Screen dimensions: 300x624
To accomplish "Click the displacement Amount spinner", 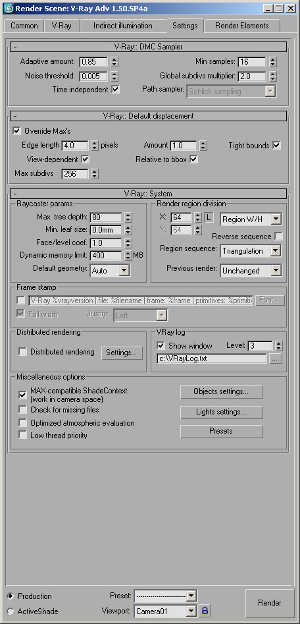I will [x=203, y=146].
